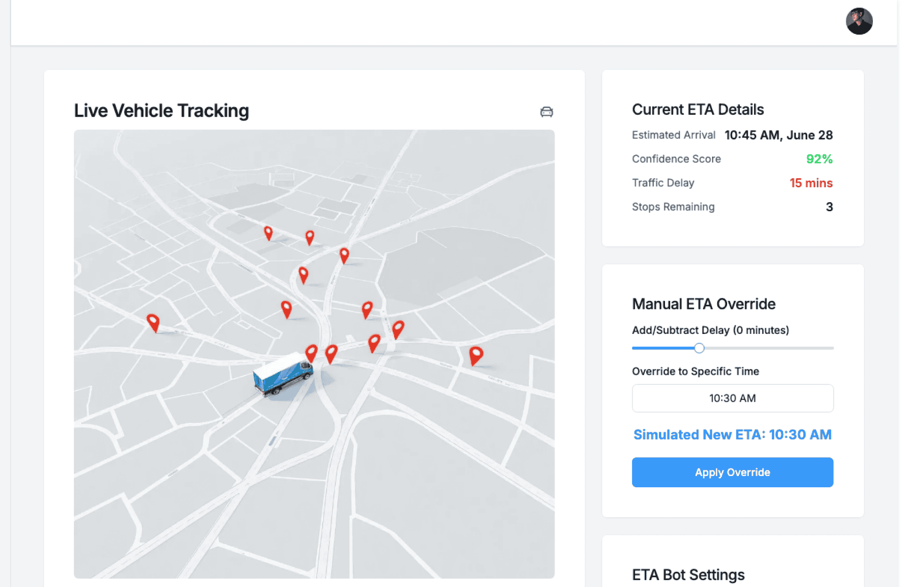
Task: Click the Override to Specific Time field
Action: pos(732,398)
